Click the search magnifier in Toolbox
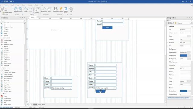This screenshot has width=193, height=109. pyautogui.click(x=24, y=21)
